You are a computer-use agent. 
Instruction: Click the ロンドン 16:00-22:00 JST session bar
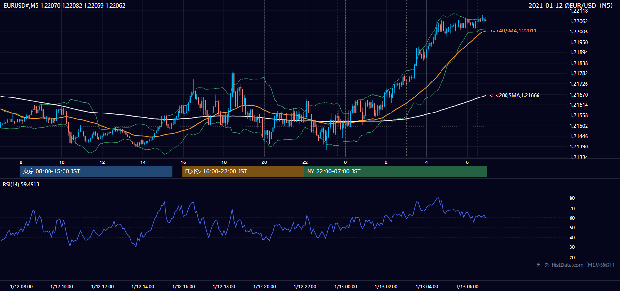(x=243, y=171)
